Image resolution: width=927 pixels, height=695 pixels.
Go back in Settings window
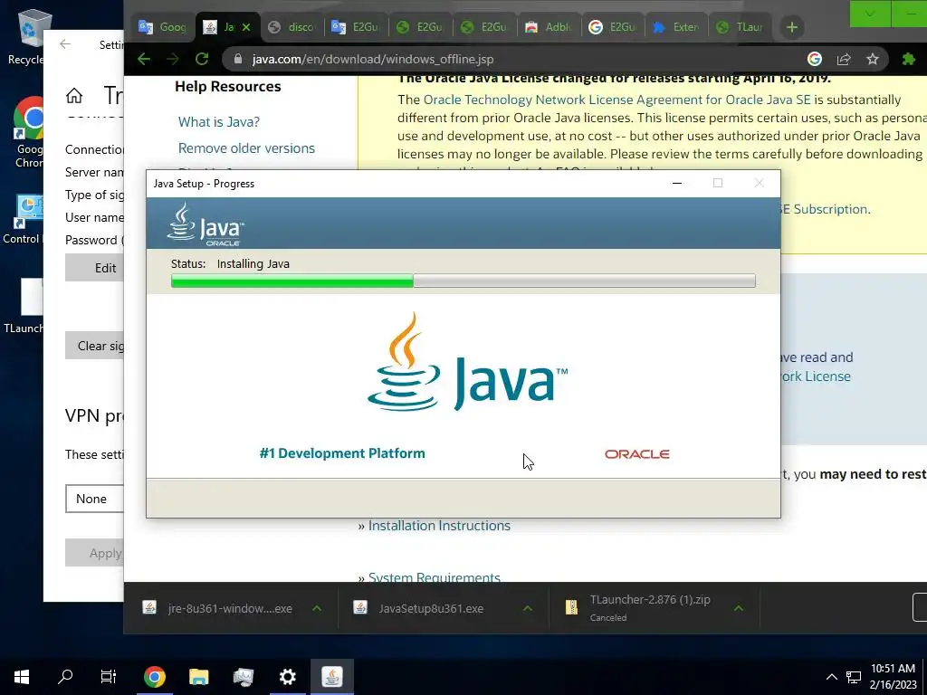(x=65, y=44)
